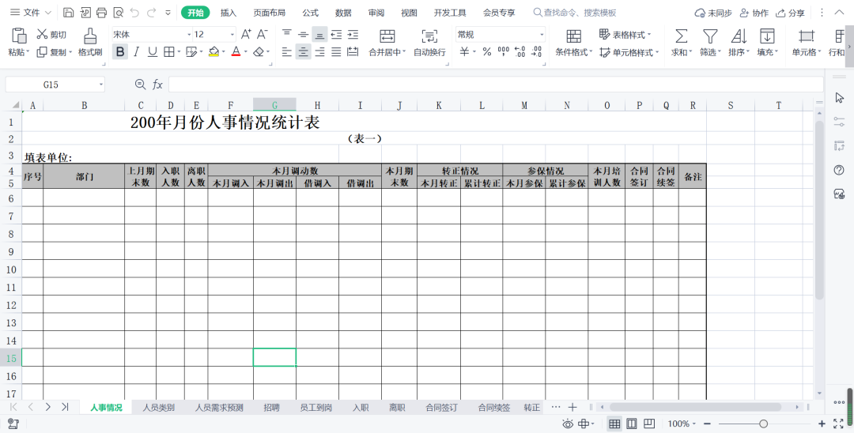Toggle Bold formatting button
The image size is (854, 433).
coord(120,51)
